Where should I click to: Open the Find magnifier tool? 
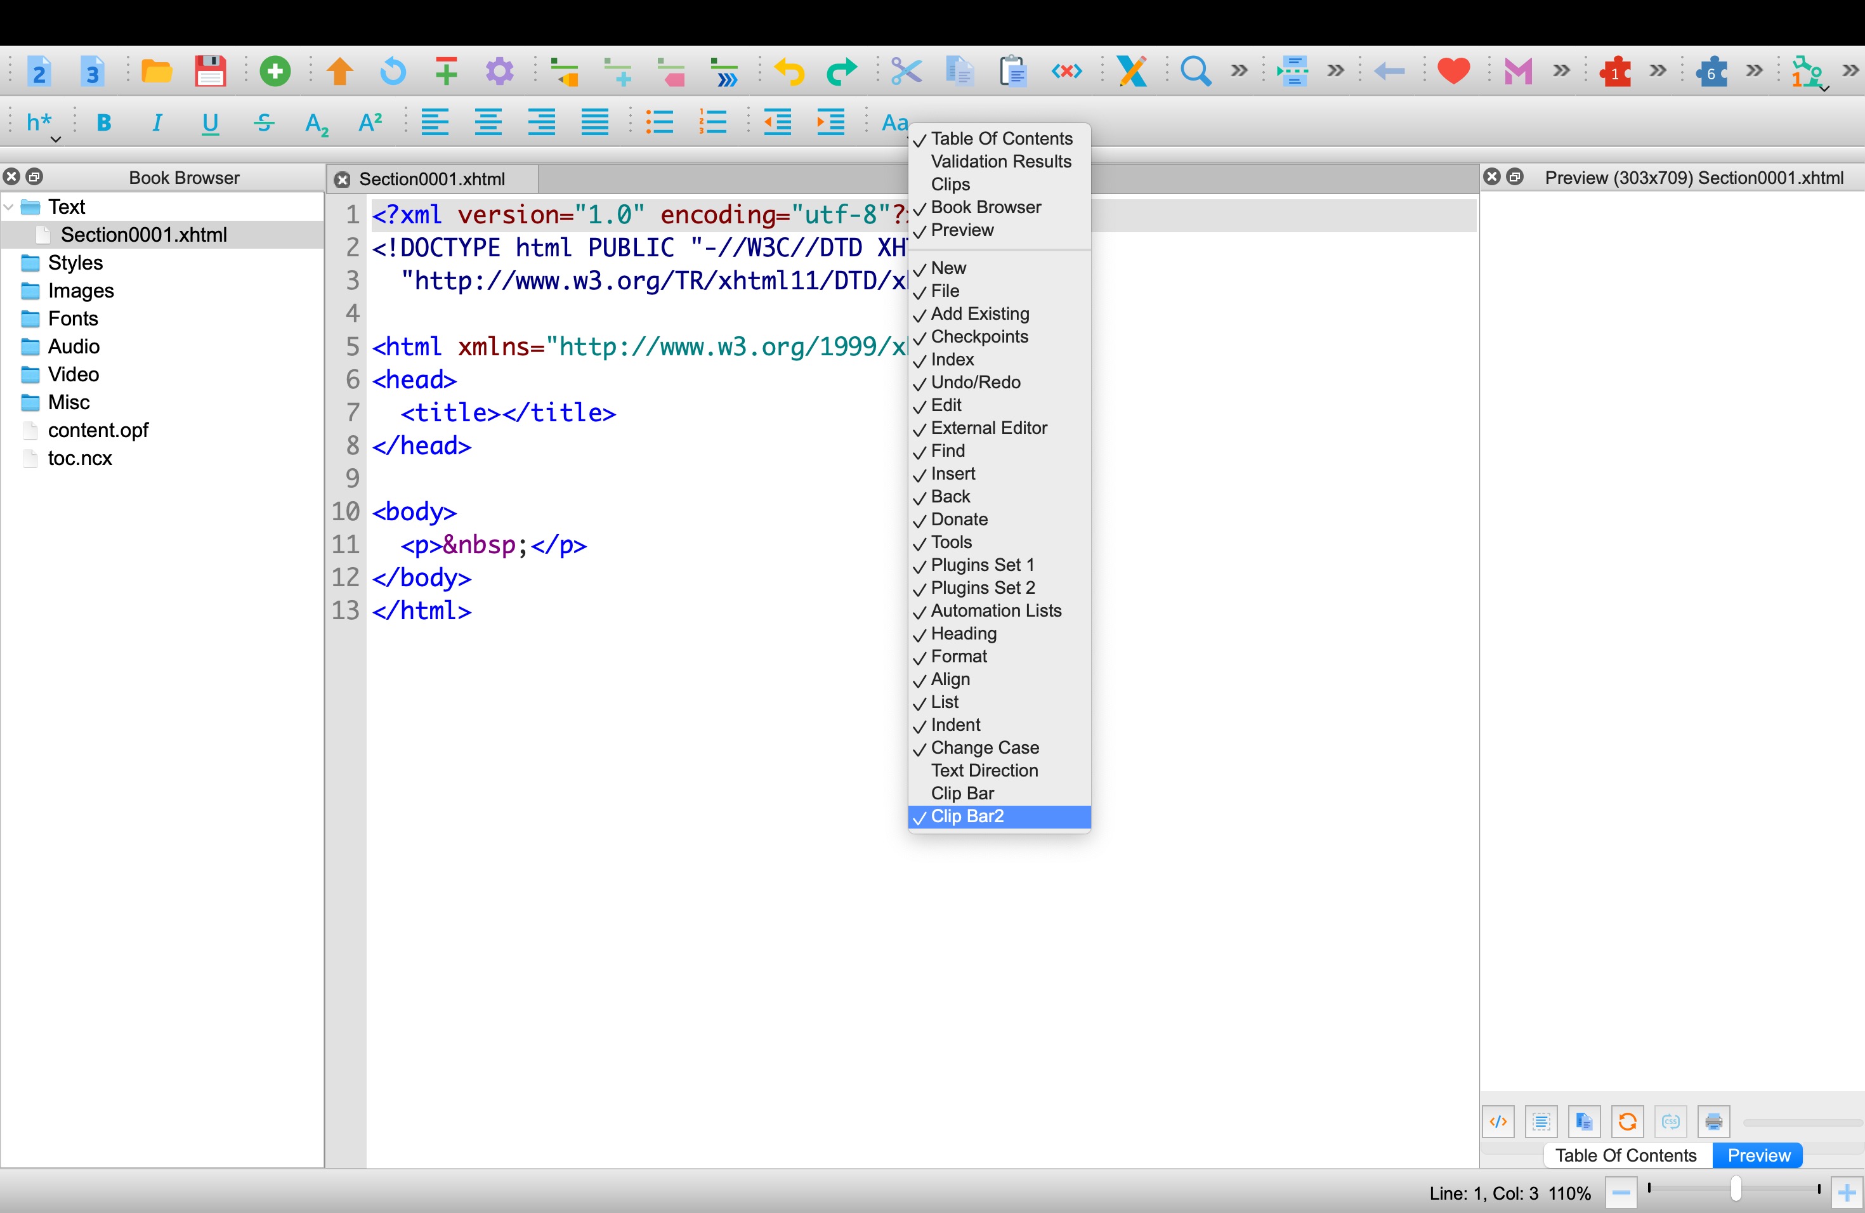pos(1194,71)
